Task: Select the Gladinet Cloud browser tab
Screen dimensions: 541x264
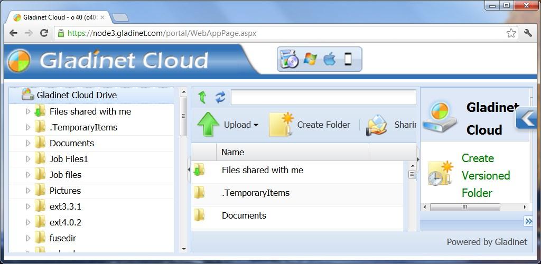Action: (59, 17)
